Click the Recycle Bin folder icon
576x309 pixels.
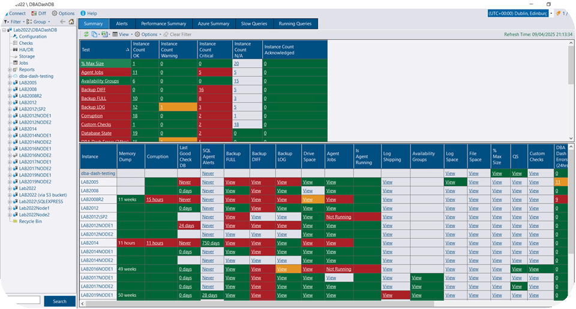(15, 221)
